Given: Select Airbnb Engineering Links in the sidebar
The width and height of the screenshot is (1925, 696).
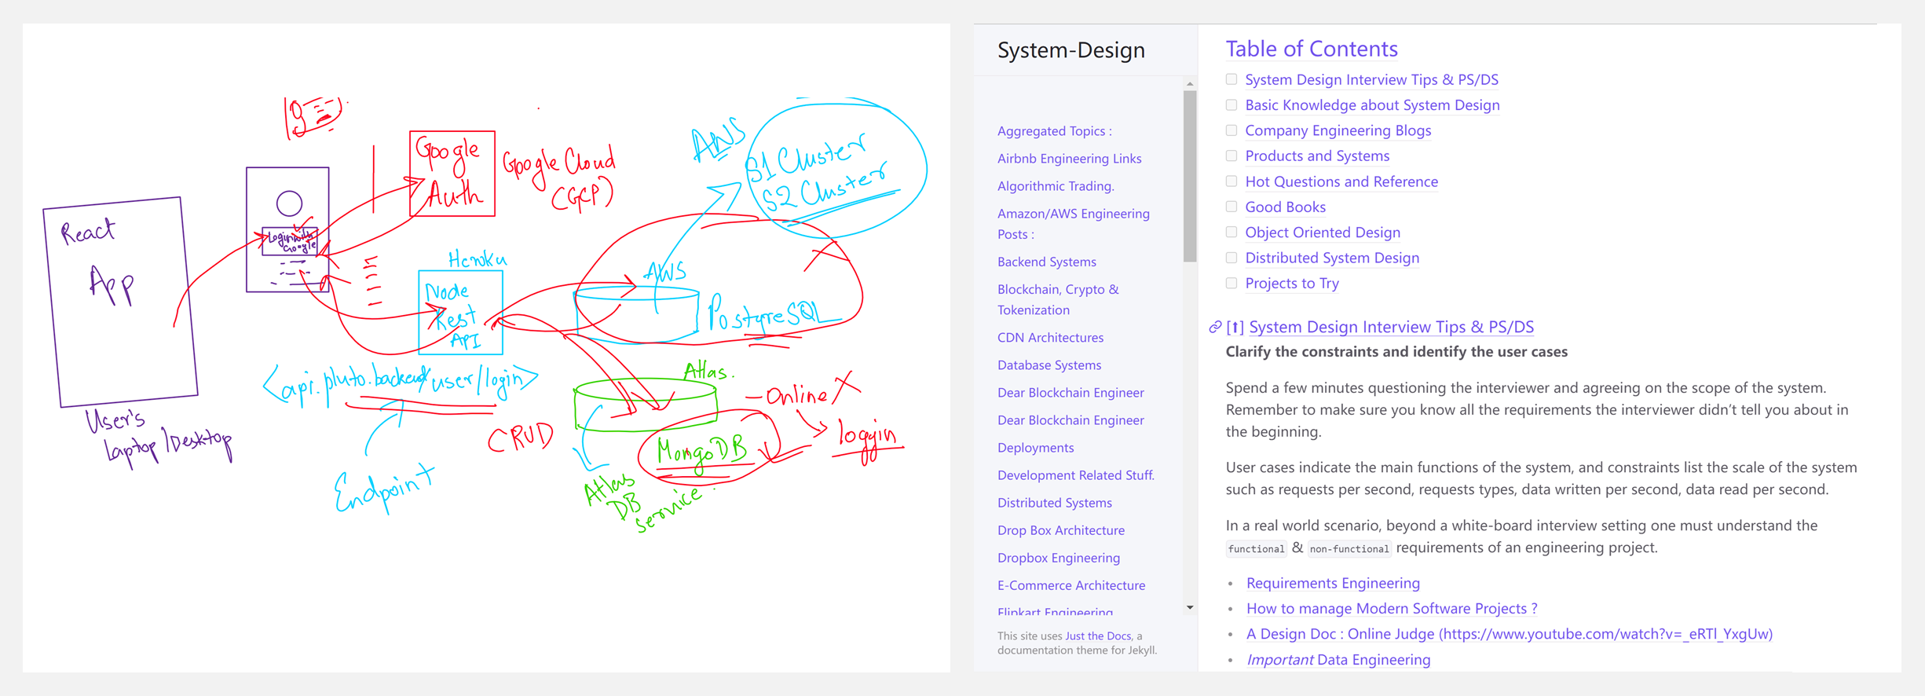Looking at the screenshot, I should [1069, 159].
